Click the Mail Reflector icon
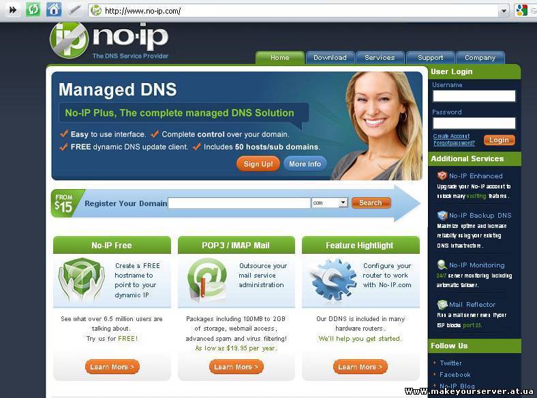The width and height of the screenshot is (537, 398). (x=442, y=304)
